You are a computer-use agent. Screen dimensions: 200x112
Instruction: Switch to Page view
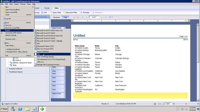pos(65,17)
